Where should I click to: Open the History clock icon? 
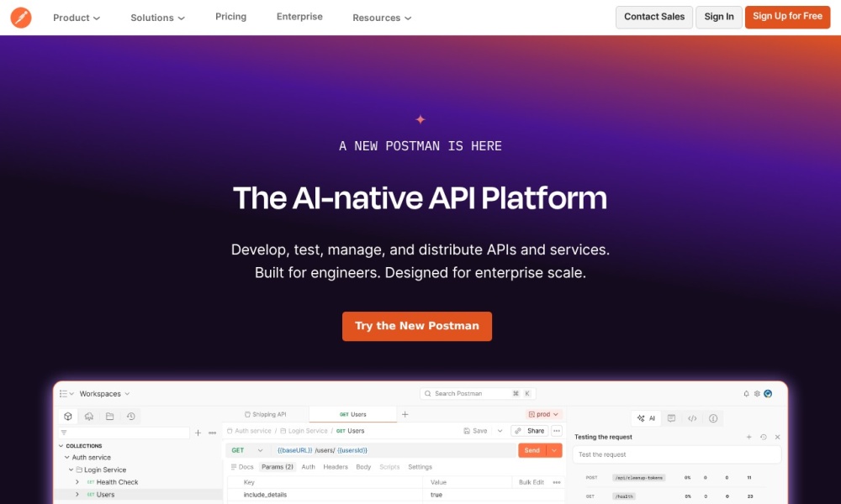coord(131,416)
